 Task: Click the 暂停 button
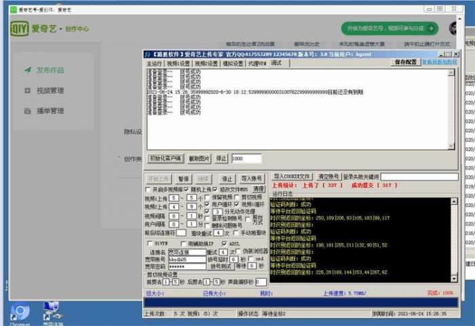point(184,179)
